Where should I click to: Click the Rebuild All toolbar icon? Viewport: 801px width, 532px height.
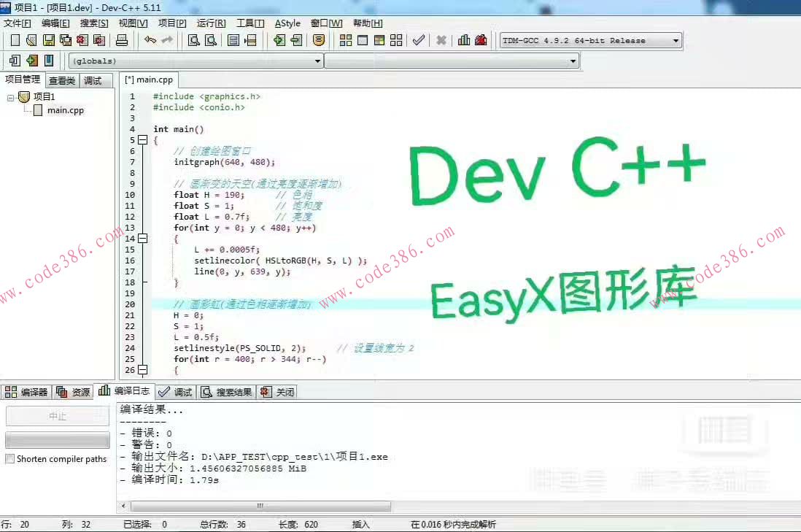point(396,40)
